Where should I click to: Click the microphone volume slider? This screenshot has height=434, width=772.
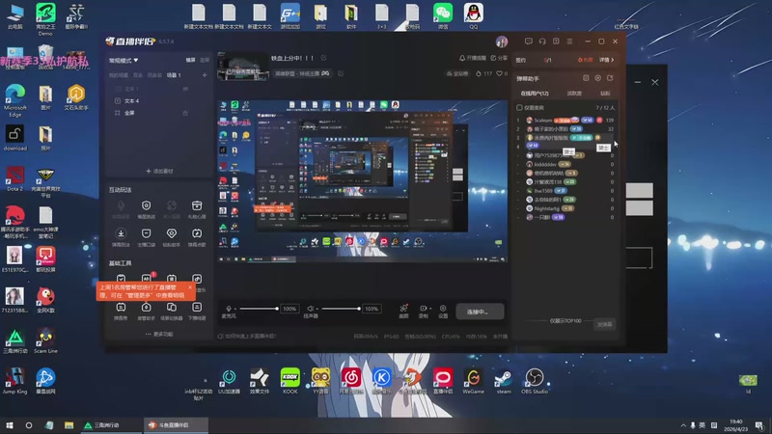(x=259, y=309)
